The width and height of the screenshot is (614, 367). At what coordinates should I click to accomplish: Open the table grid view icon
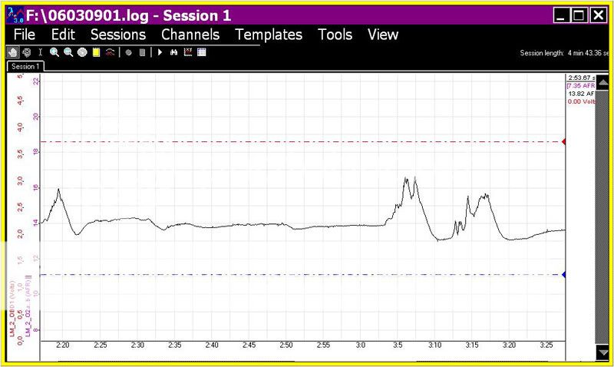202,53
